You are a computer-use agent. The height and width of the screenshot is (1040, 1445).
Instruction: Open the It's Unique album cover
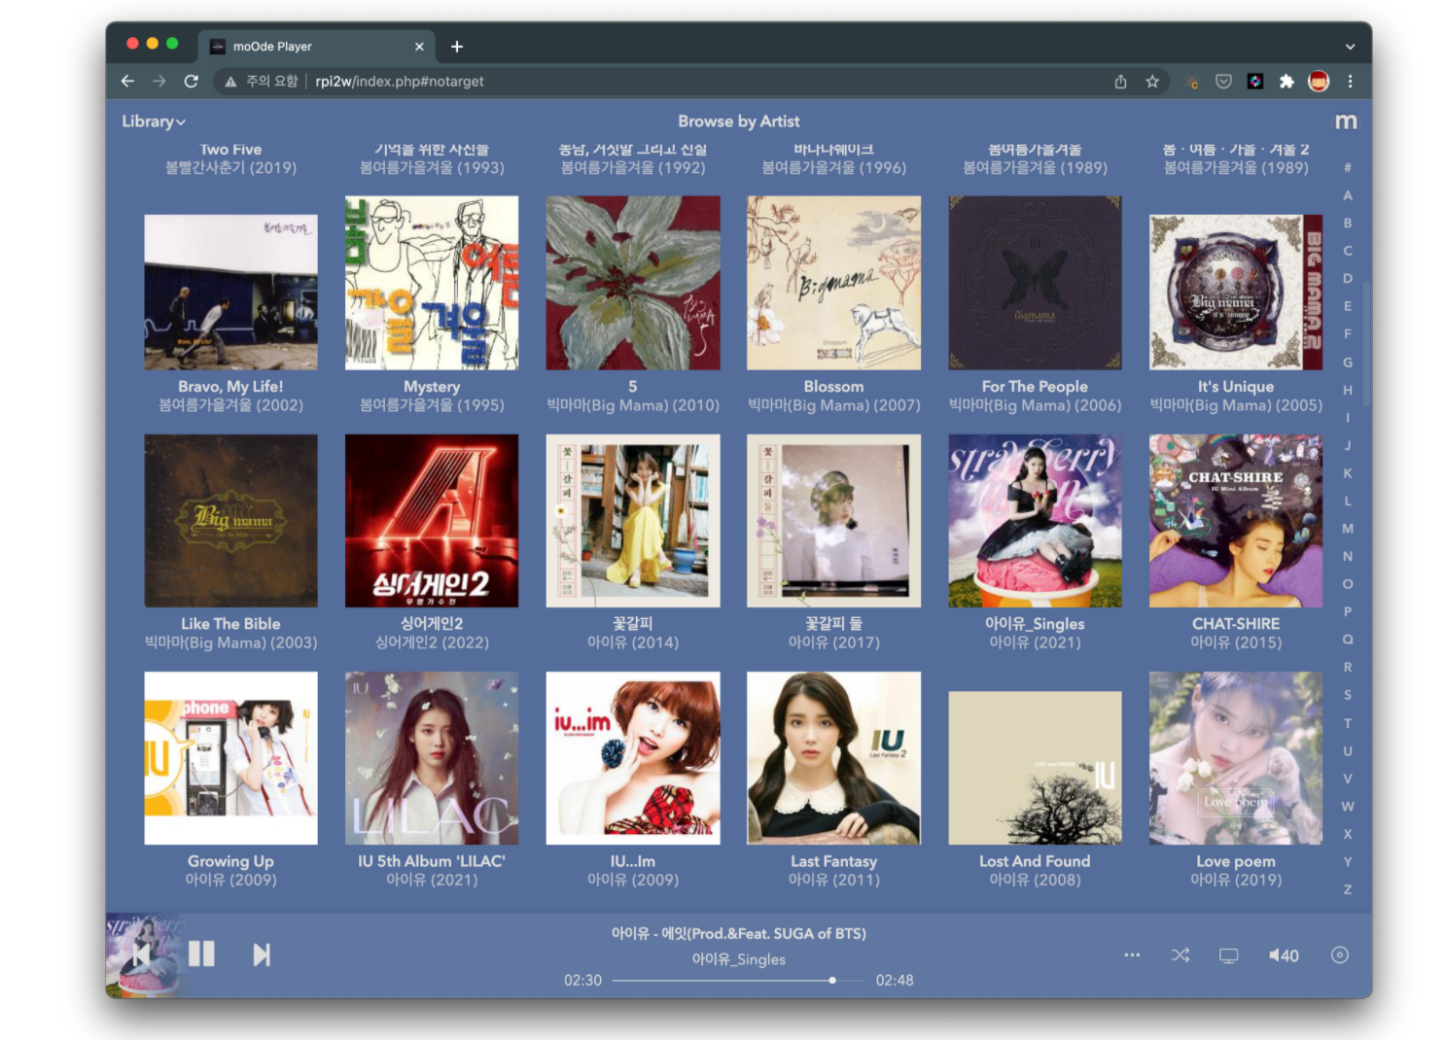point(1236,293)
